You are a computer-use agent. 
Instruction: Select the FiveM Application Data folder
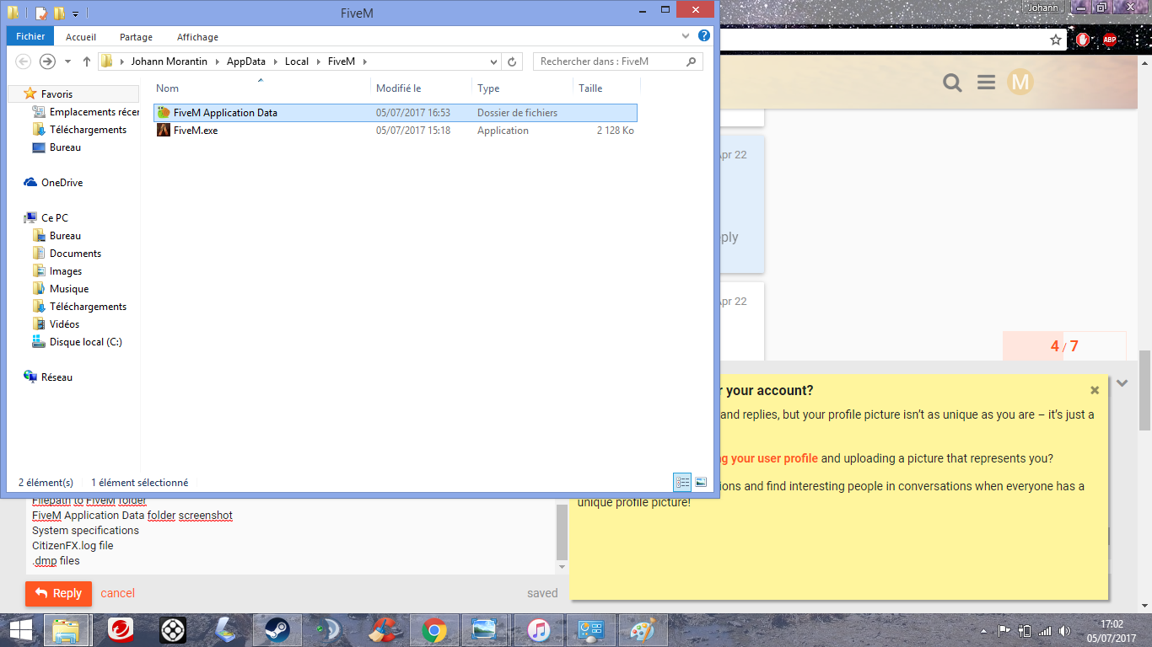(395, 113)
